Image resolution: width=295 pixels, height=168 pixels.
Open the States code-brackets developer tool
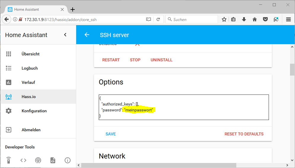(23, 160)
